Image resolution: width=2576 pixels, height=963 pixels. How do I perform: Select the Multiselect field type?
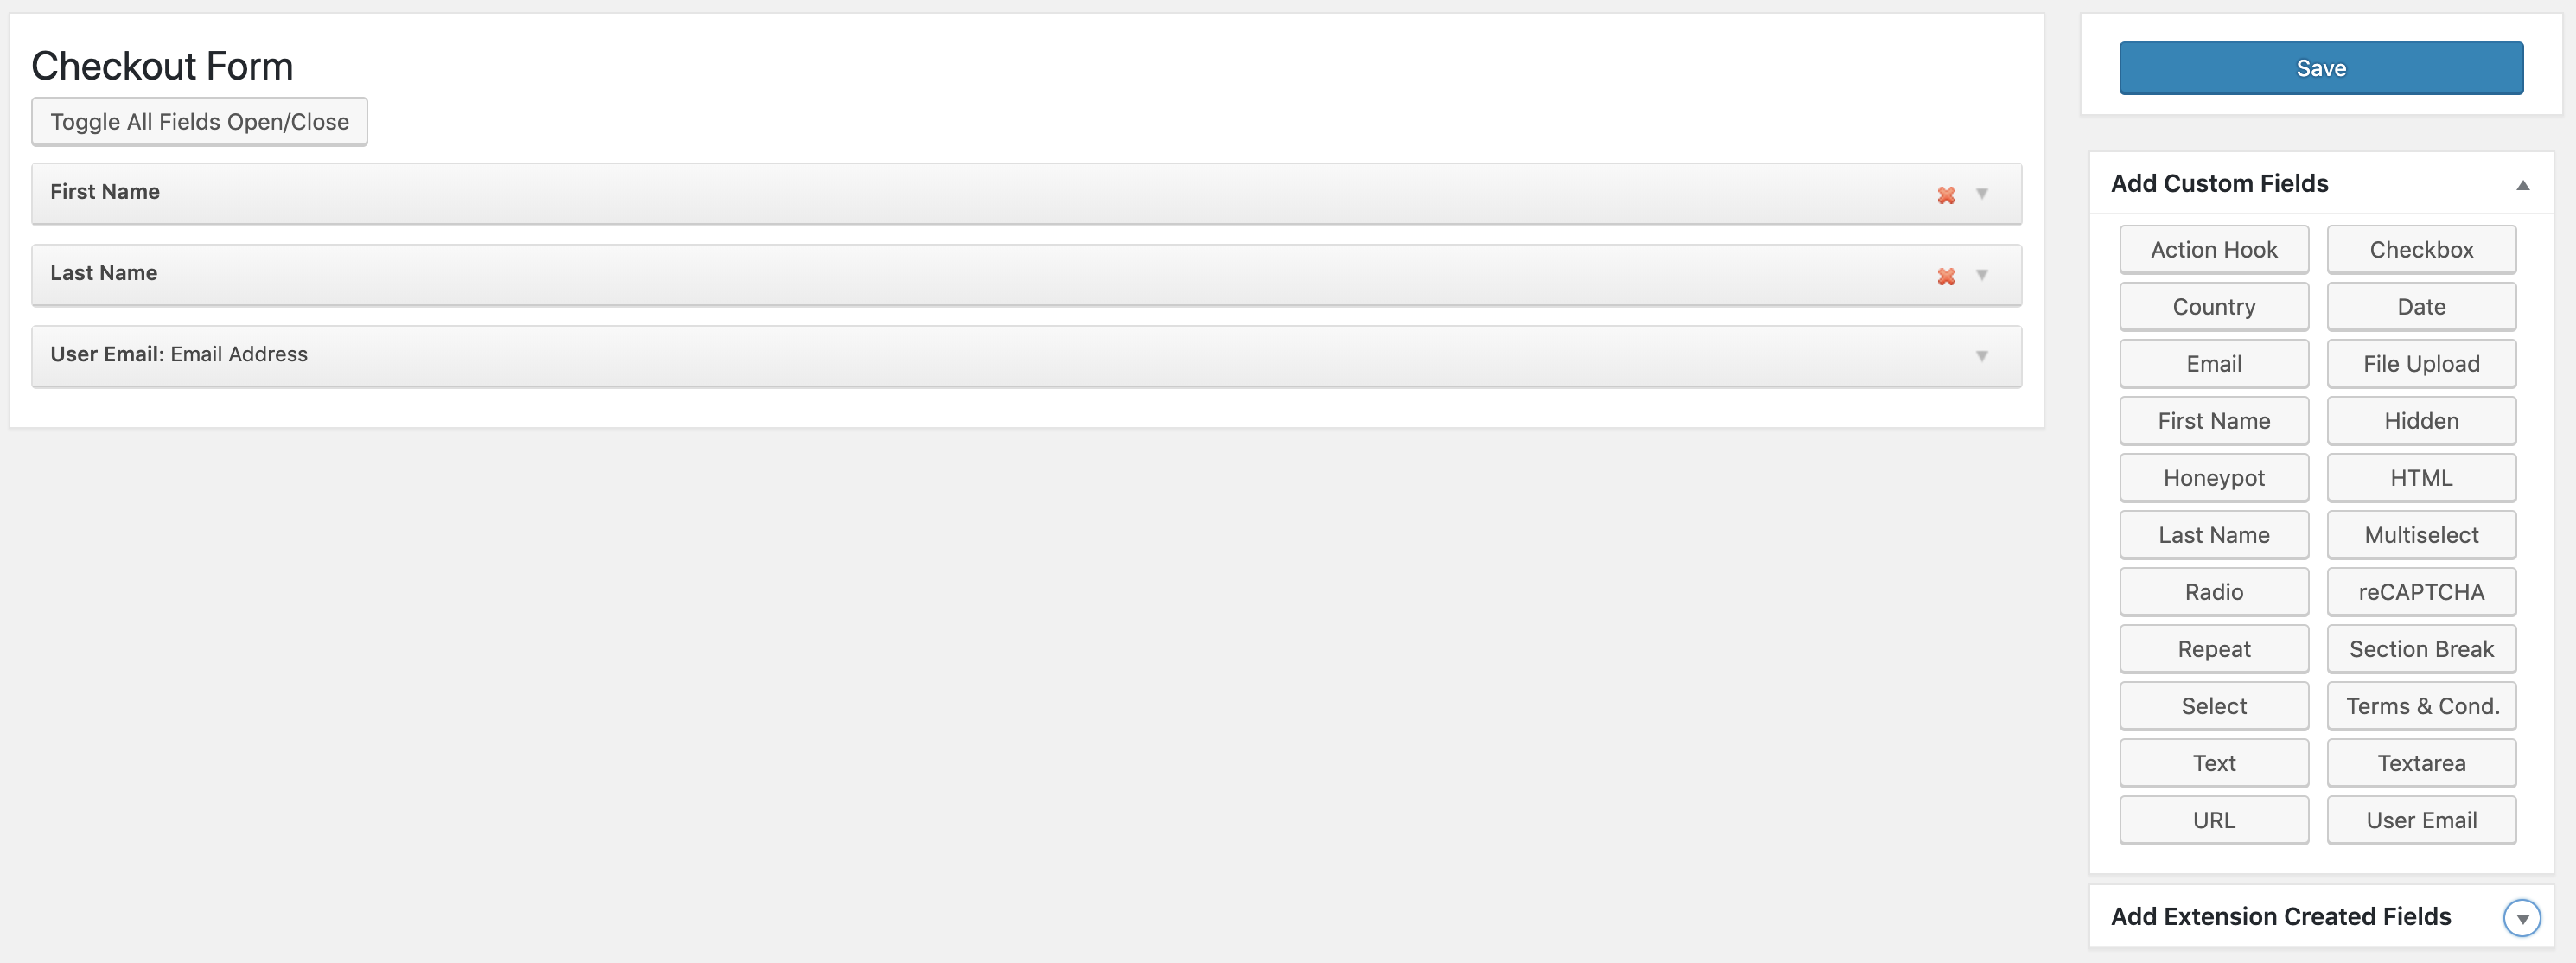click(x=2420, y=534)
